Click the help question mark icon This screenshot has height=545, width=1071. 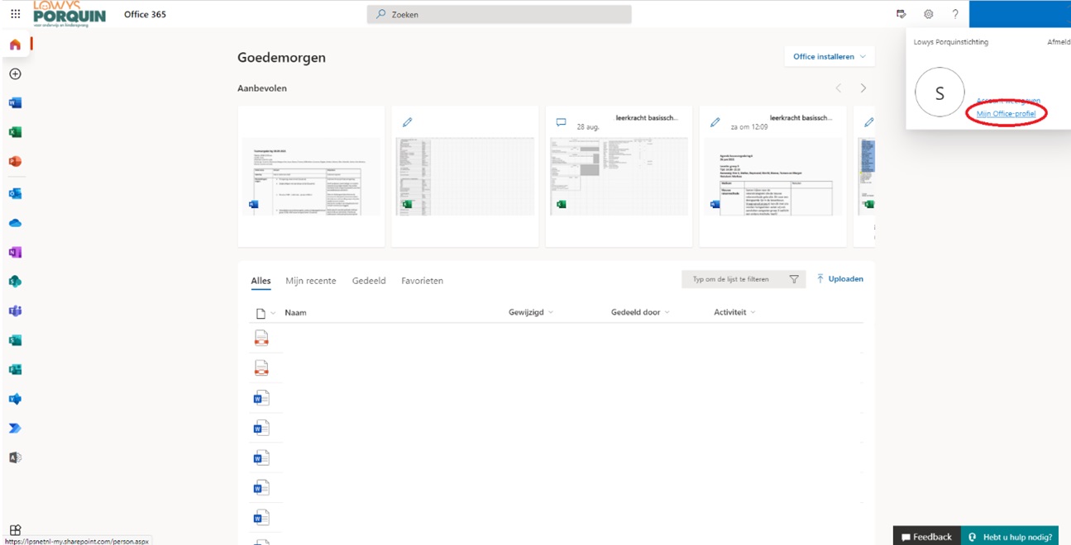[955, 14]
